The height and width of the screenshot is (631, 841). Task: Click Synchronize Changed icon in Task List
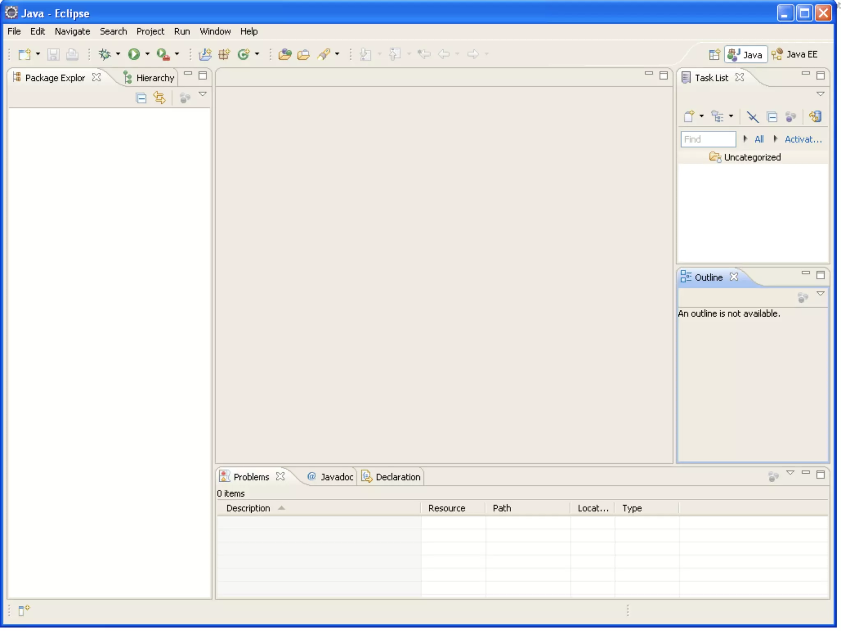[815, 117]
